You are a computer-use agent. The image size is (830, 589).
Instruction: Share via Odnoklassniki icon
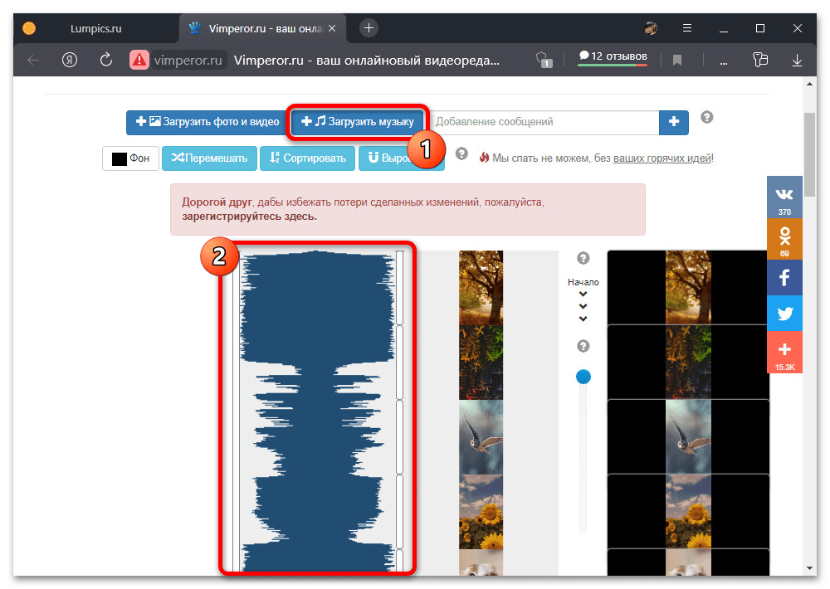[x=784, y=239]
